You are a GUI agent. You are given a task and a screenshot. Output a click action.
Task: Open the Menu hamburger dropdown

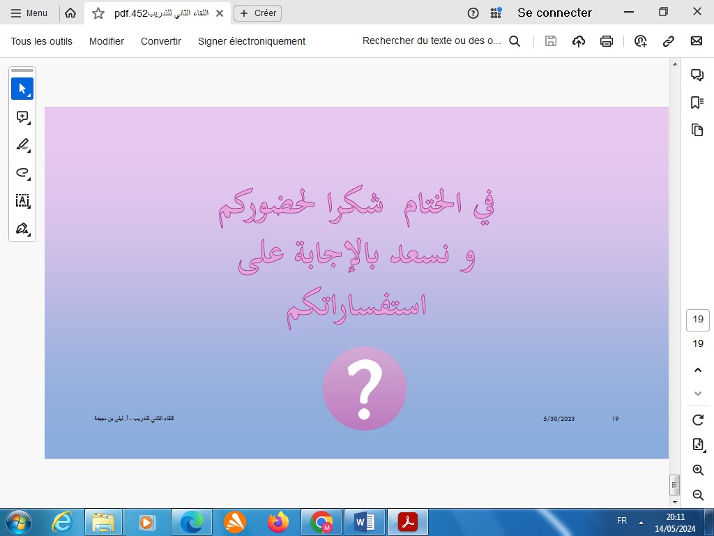[x=29, y=13]
